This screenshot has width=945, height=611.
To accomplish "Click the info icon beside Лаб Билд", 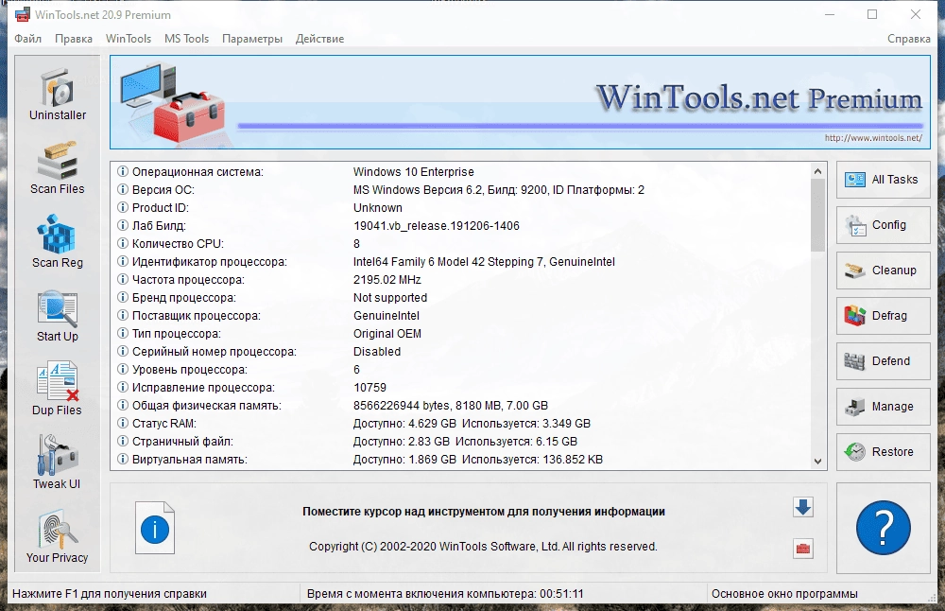I will pyautogui.click(x=122, y=226).
